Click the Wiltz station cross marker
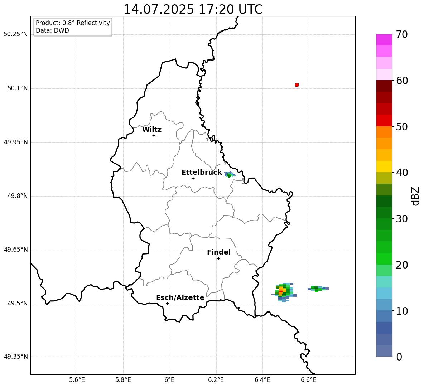424x387 pixels. 154,135
